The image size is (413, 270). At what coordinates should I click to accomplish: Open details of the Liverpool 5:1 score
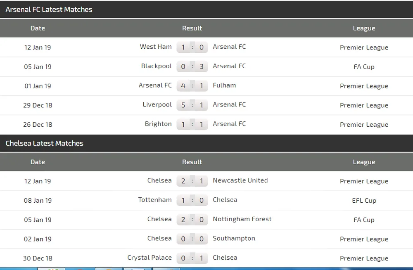192,105
